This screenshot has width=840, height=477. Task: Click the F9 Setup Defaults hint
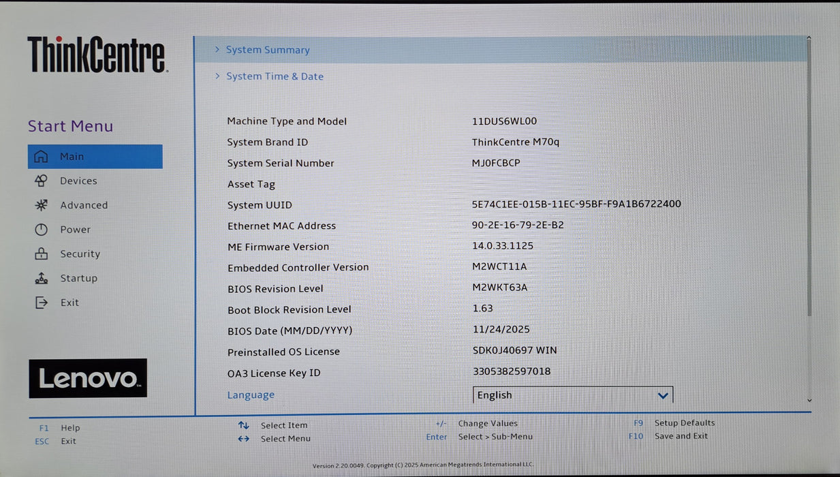(x=674, y=422)
